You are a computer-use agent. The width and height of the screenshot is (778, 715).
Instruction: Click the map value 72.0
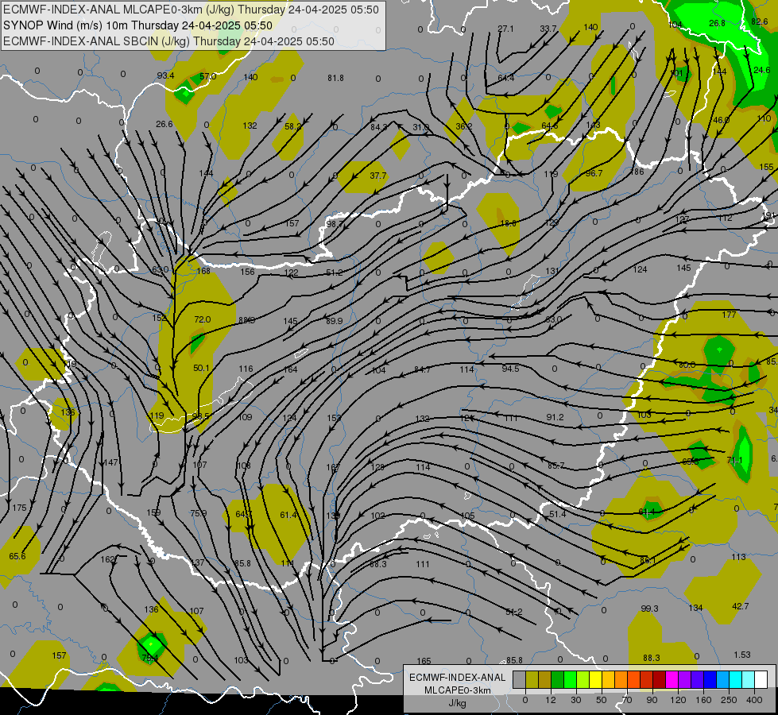pos(203,319)
